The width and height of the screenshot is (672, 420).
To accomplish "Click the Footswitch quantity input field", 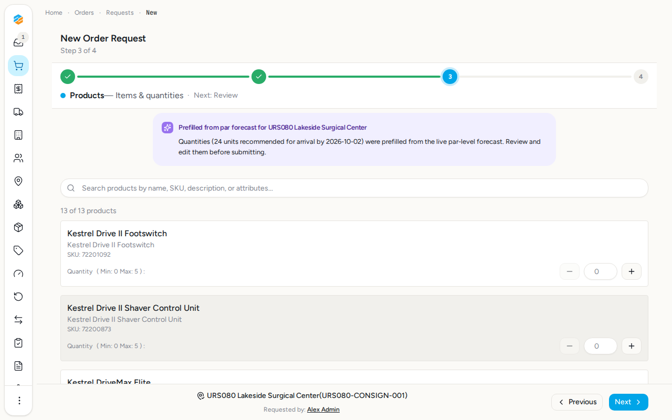I will coord(601,271).
